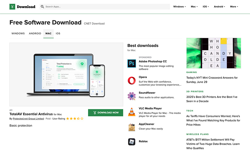250x154 pixels.
Task: Click the TotalAV laptop promo image
Action: pyautogui.click(x=66, y=74)
